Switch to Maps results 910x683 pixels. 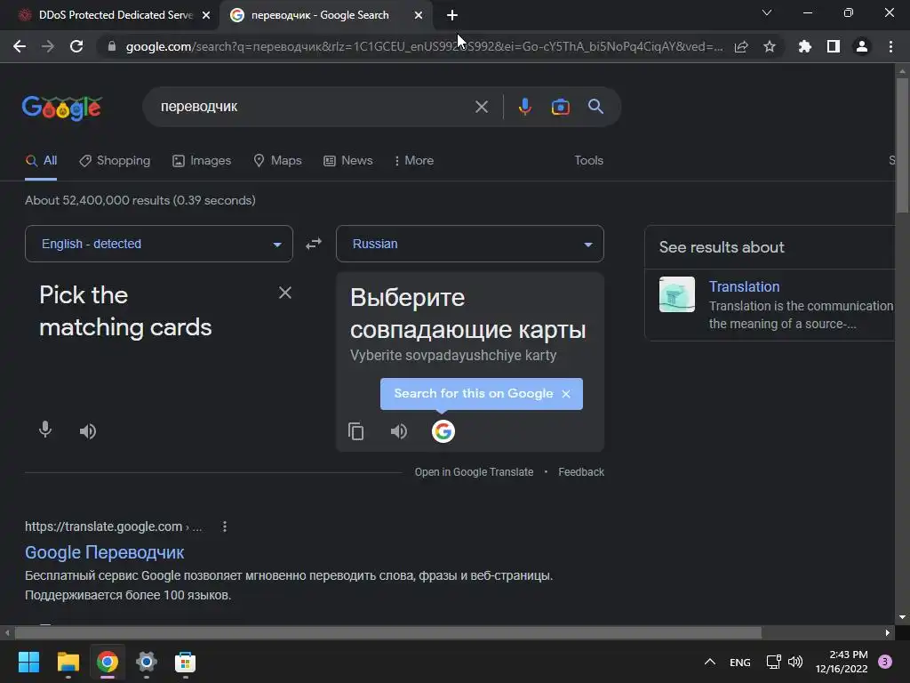point(277,161)
